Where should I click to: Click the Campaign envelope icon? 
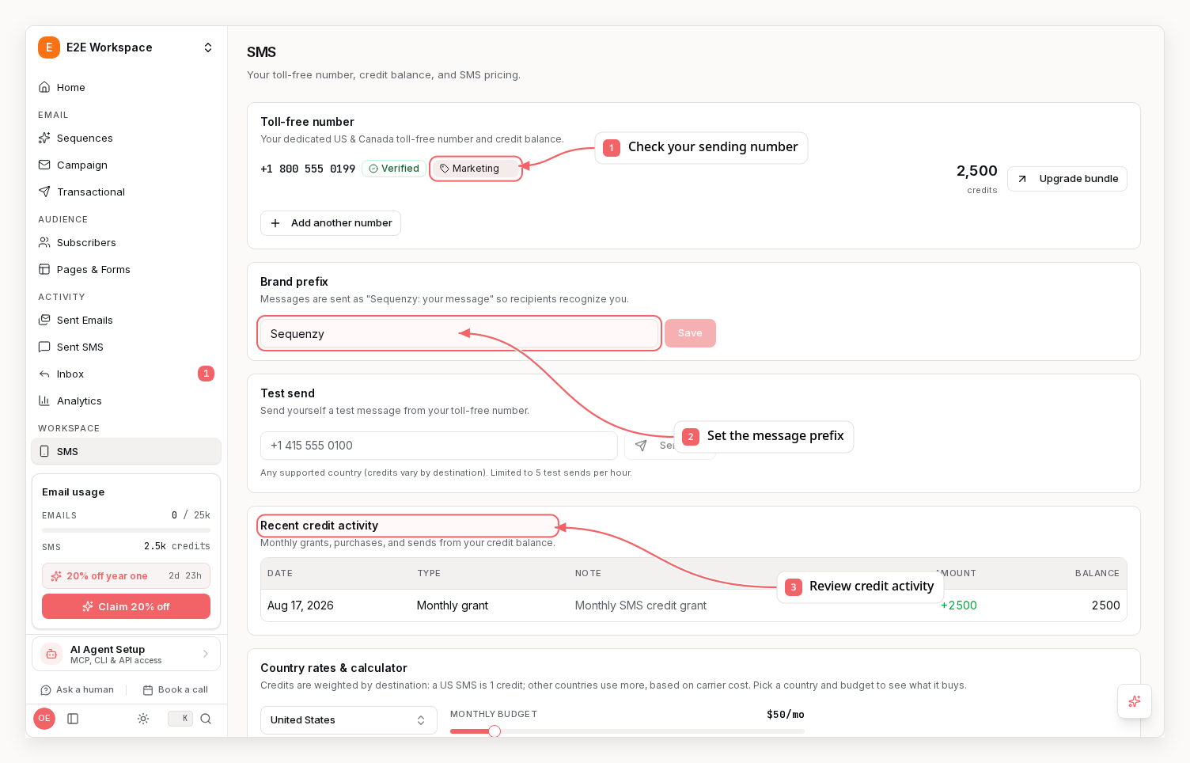pyautogui.click(x=44, y=165)
